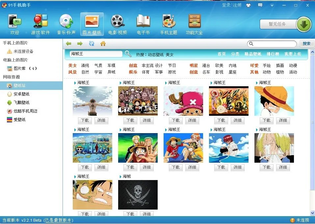Open the 功能大全 (Toolbox) section
This screenshot has width=315, height=224.
pos(194,24)
